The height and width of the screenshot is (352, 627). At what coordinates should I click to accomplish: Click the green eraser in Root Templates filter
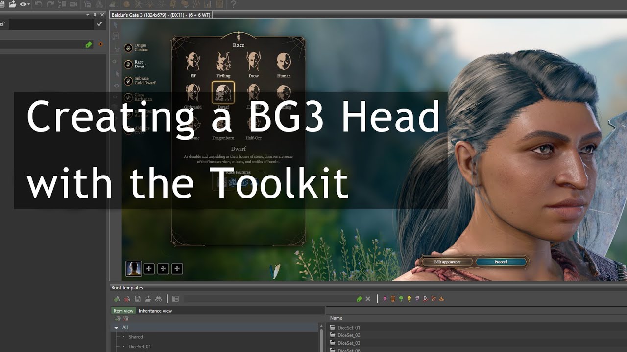[x=359, y=299]
